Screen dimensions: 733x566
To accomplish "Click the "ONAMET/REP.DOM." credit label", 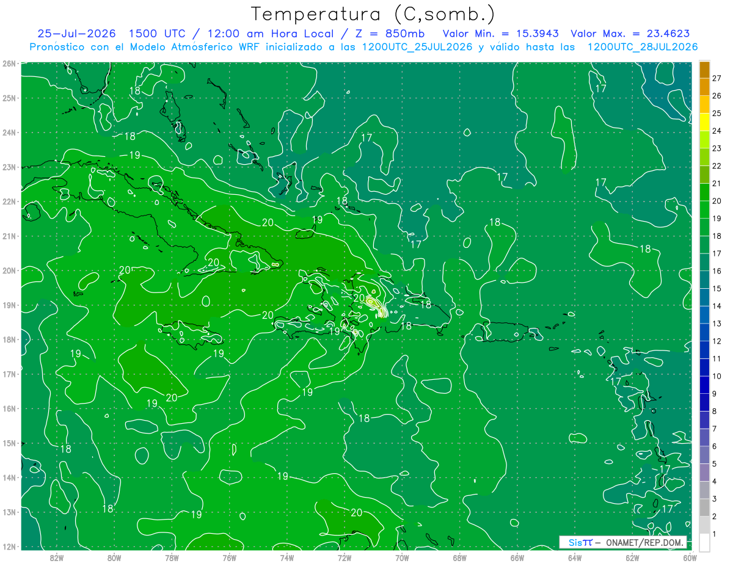I will [x=644, y=543].
